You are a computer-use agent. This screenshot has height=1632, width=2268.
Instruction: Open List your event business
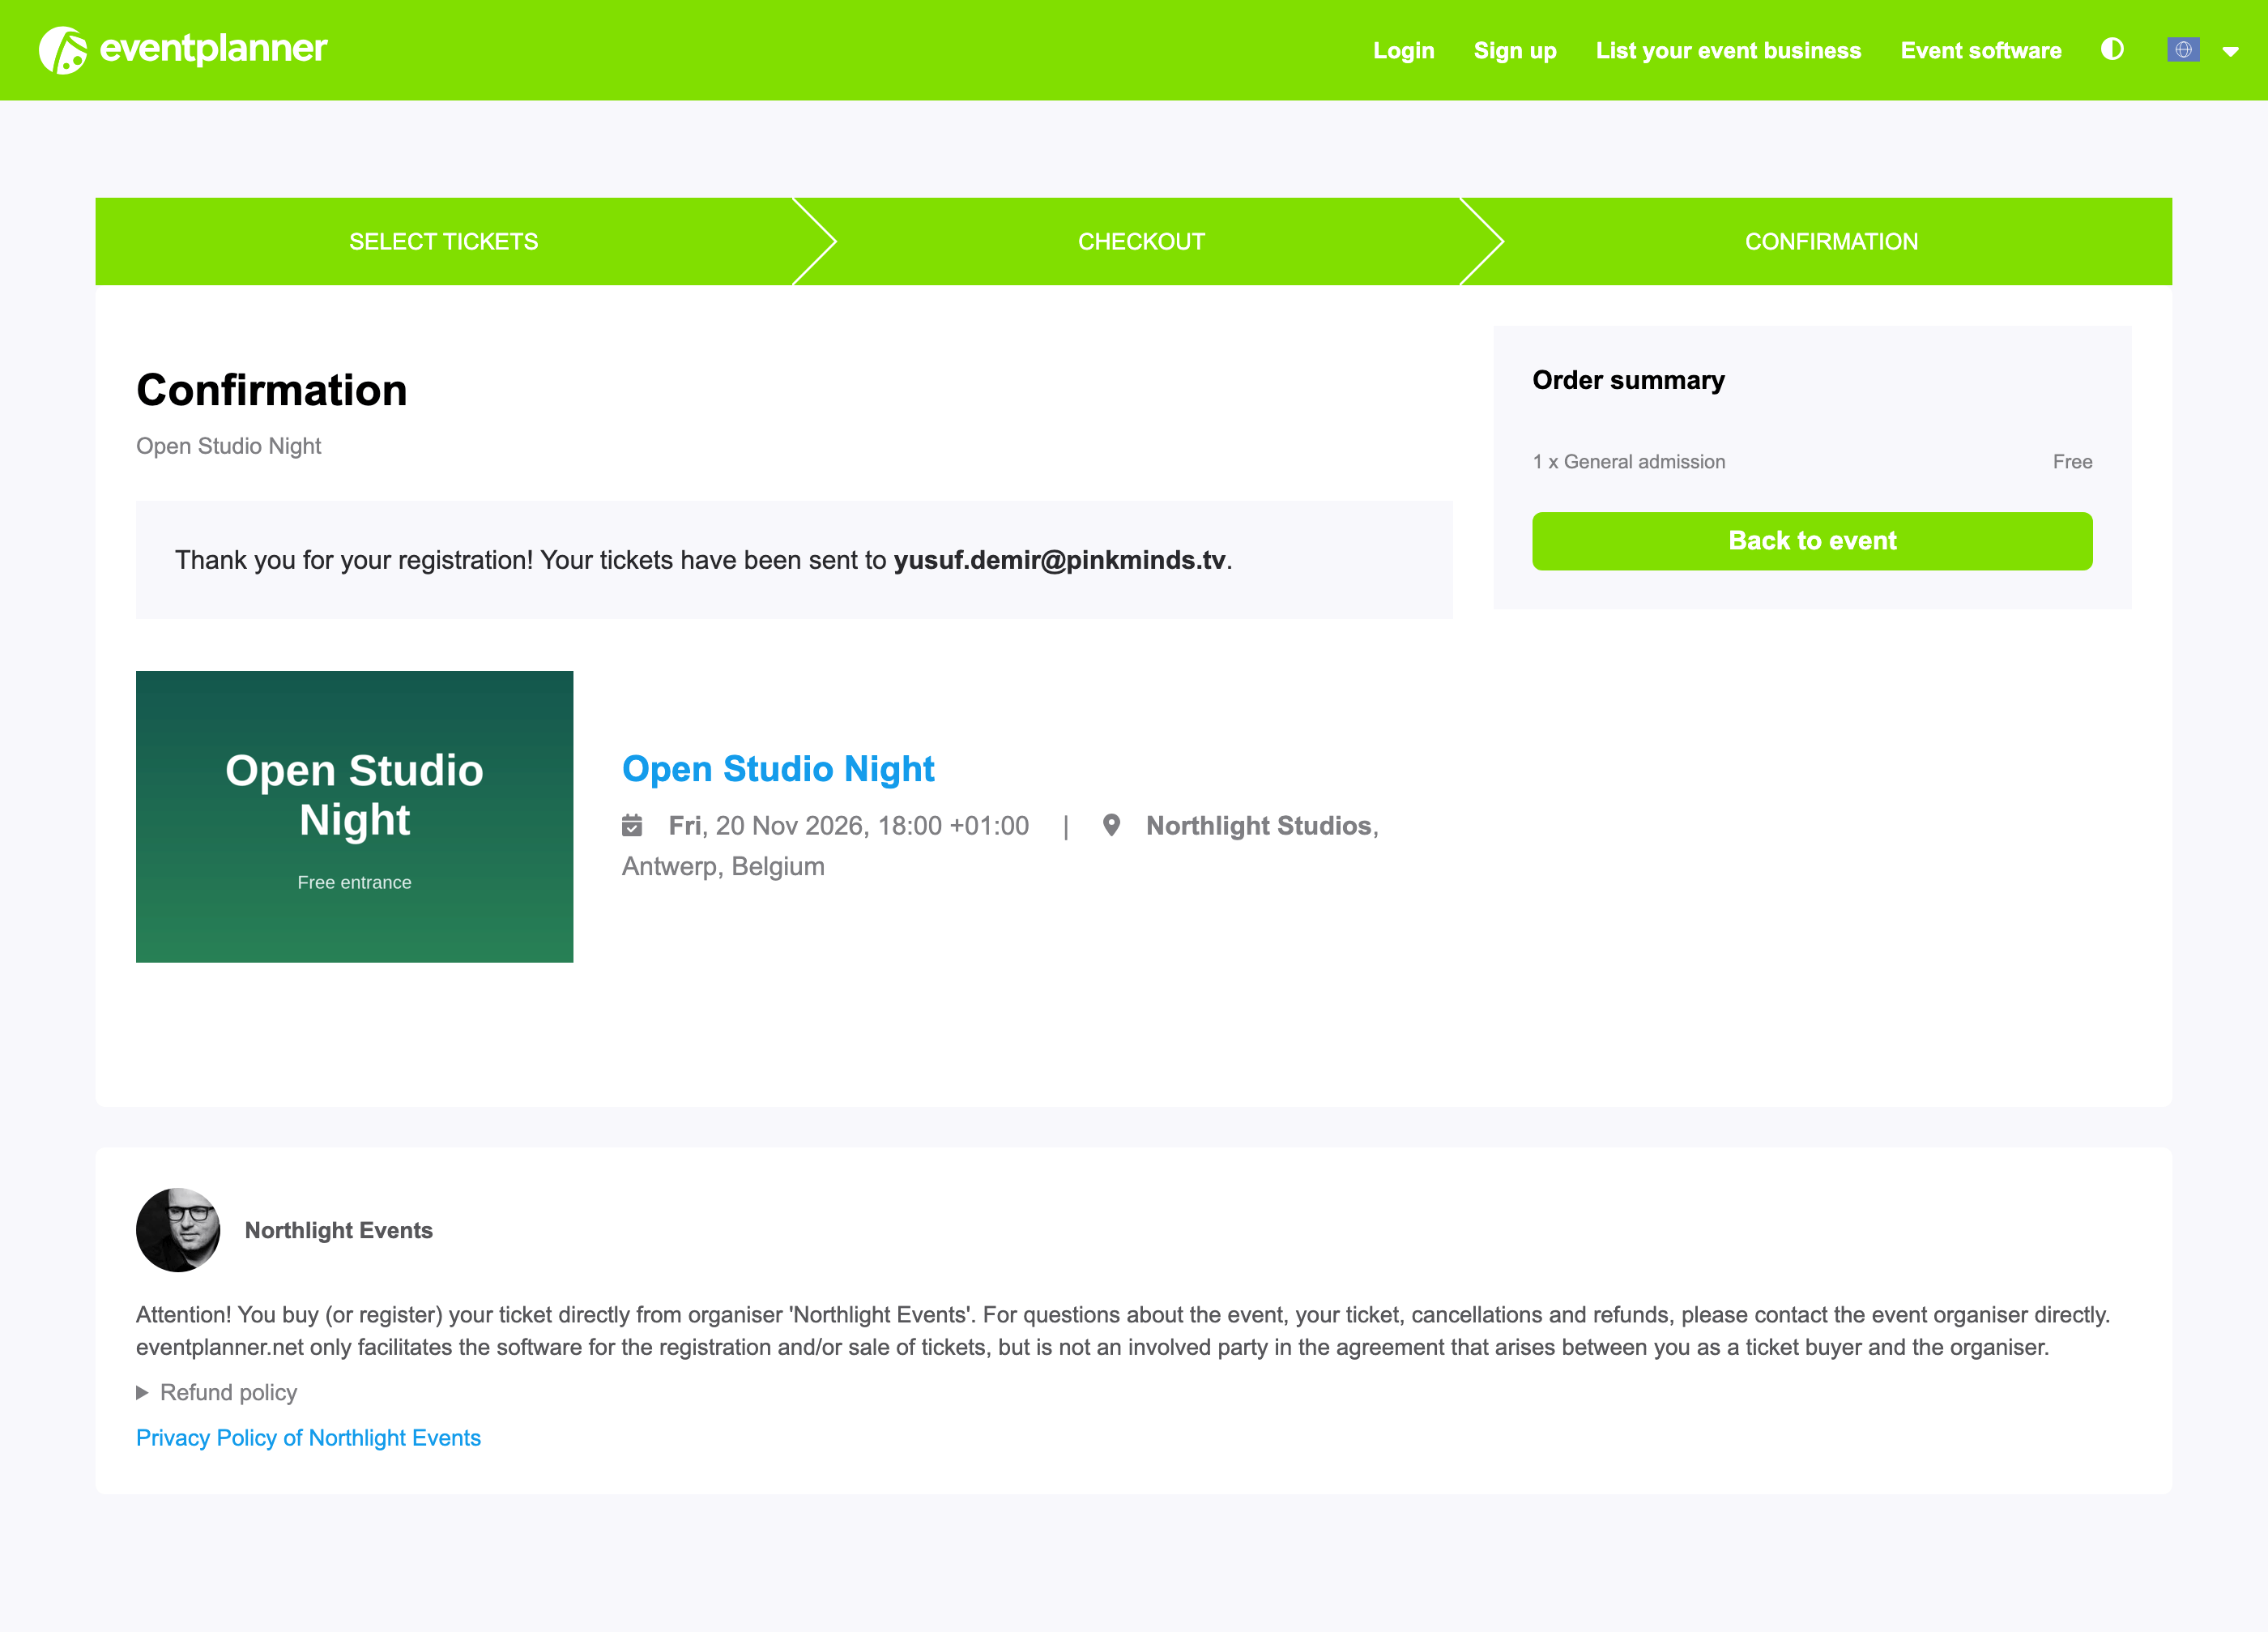click(1728, 50)
